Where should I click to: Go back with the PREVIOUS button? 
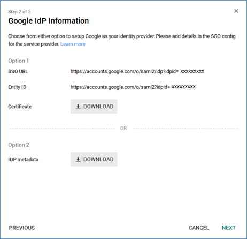tap(22, 228)
